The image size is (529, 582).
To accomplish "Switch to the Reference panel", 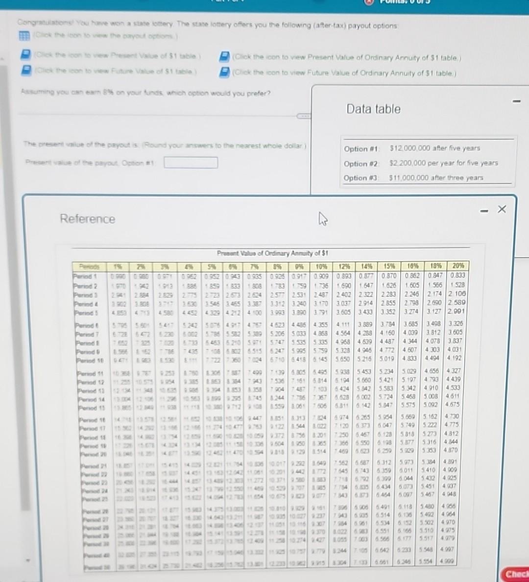I will pyautogui.click(x=88, y=219).
